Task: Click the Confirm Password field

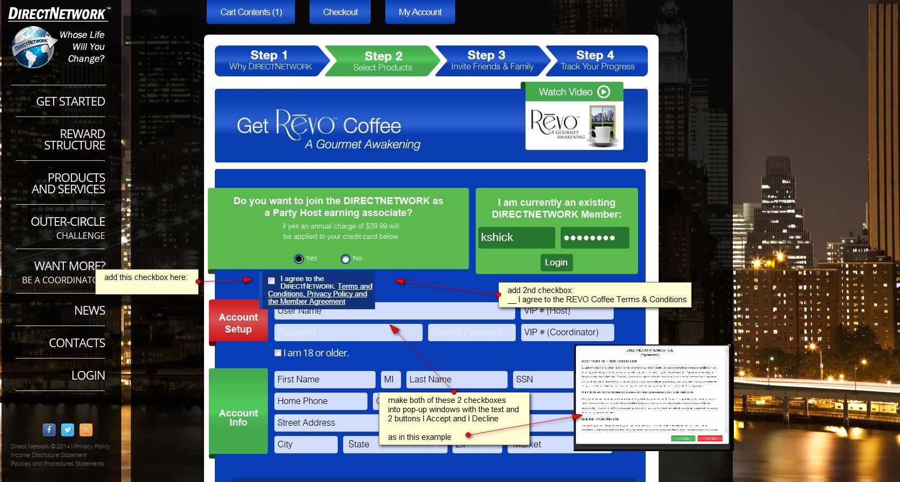Action: pyautogui.click(x=472, y=333)
